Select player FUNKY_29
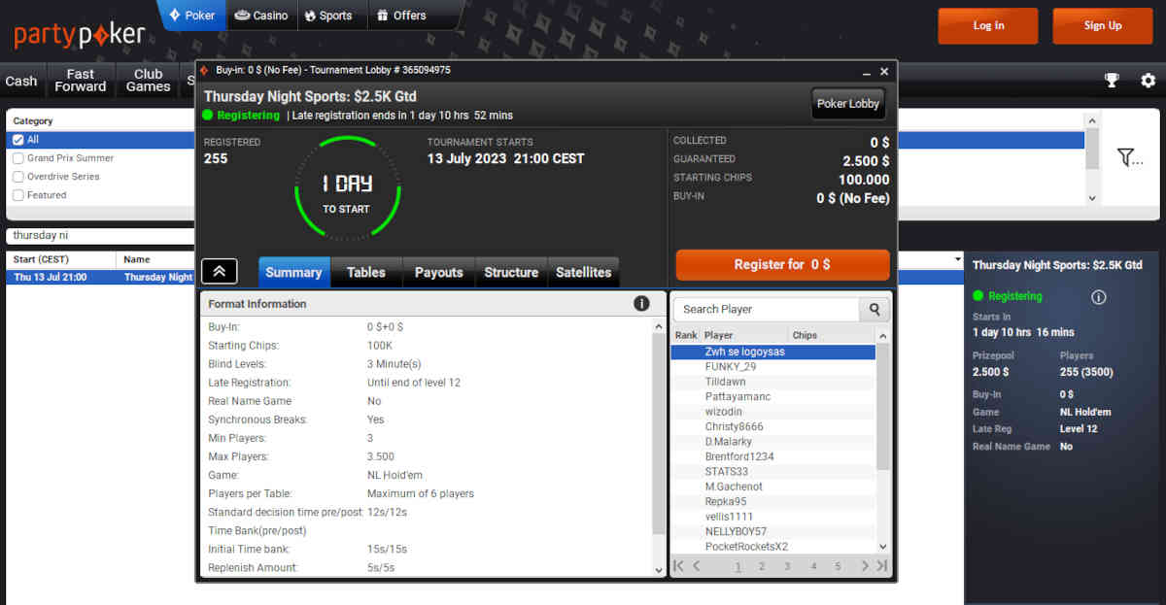 point(773,367)
